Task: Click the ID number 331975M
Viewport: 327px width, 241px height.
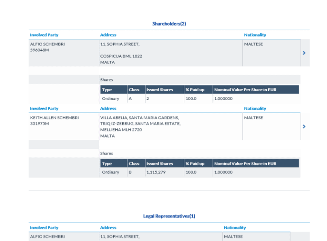Action: point(40,124)
